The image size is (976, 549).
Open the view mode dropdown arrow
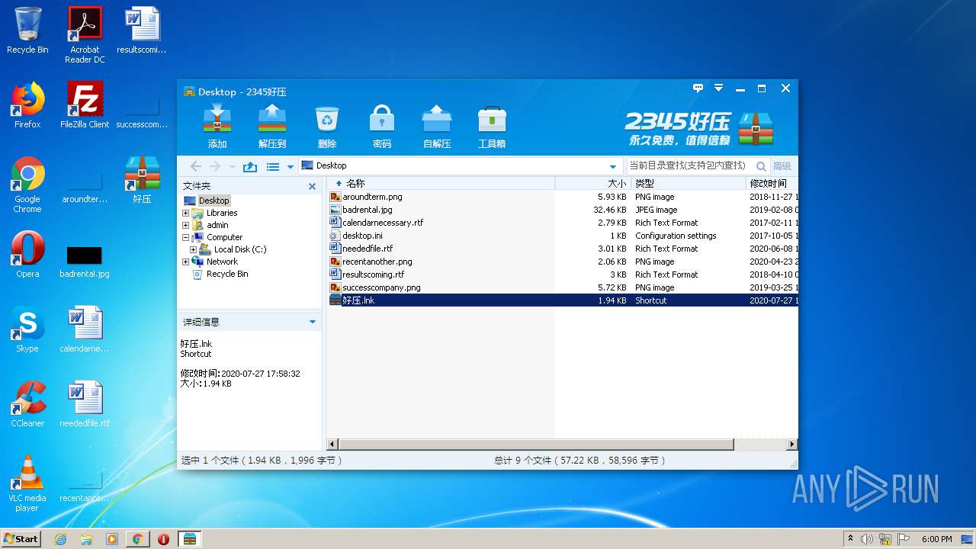pyautogui.click(x=290, y=166)
